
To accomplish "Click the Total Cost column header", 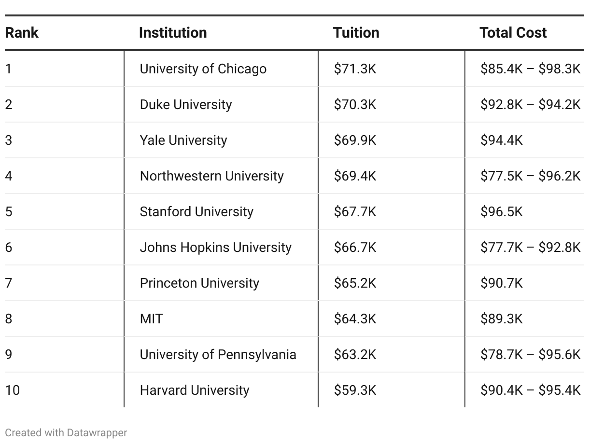I will [x=513, y=33].
